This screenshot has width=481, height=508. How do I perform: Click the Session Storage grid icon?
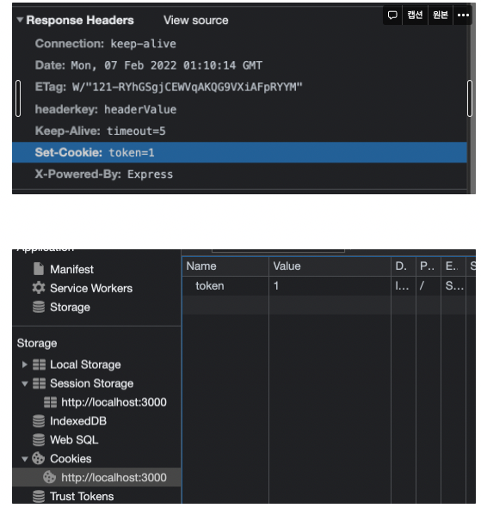tap(39, 383)
